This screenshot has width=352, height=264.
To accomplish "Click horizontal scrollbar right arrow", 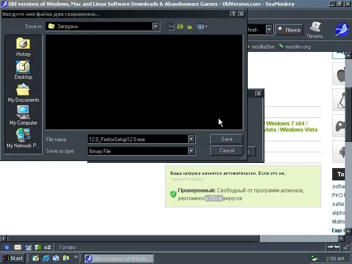I will click(341, 238).
